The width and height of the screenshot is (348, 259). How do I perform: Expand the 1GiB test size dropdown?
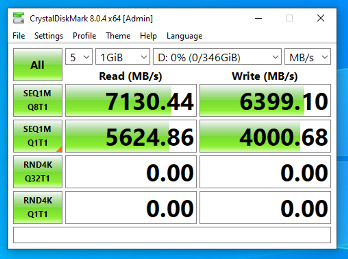[122, 57]
